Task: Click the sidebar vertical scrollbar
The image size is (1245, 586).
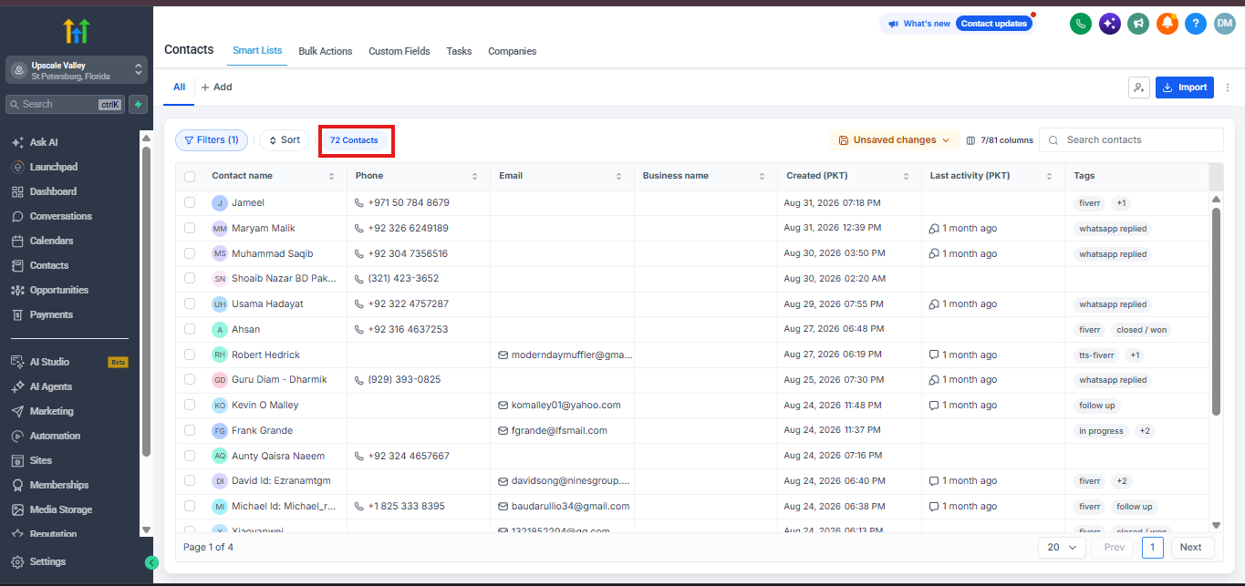Action: pos(146,301)
